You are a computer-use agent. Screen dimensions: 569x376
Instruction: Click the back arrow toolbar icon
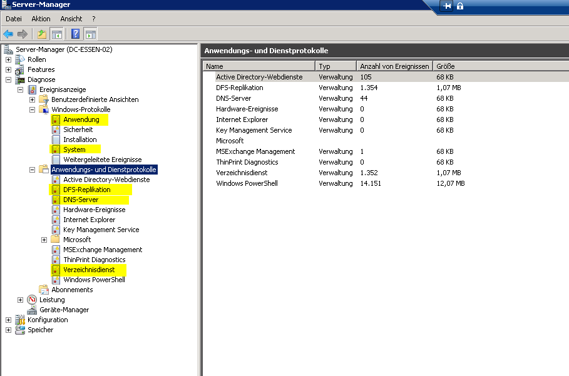pos(8,34)
